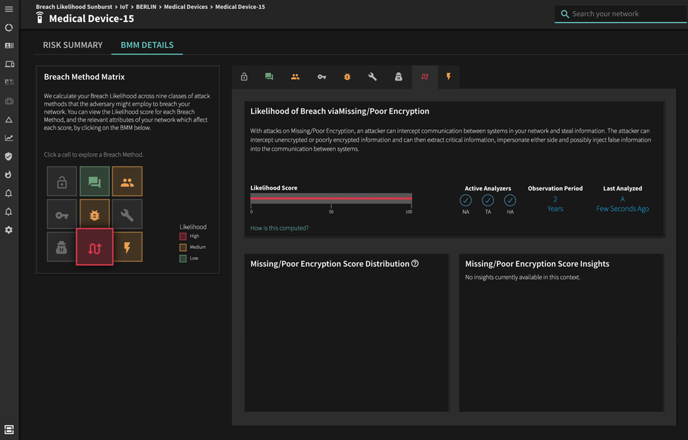
Task: Focus the 'Search your network' field
Action: 621,14
